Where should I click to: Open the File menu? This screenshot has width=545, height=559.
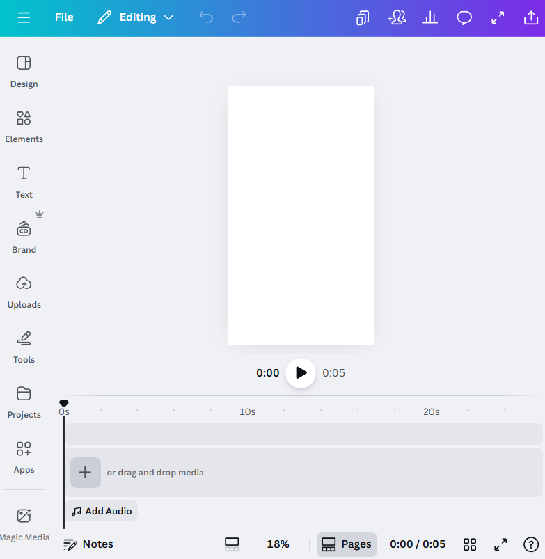click(64, 18)
